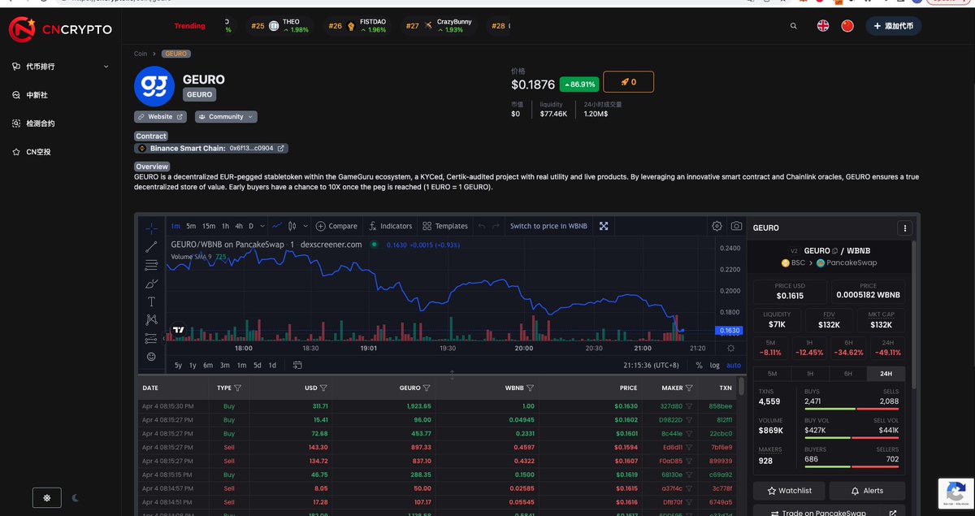Select the 5y date range

click(x=179, y=365)
